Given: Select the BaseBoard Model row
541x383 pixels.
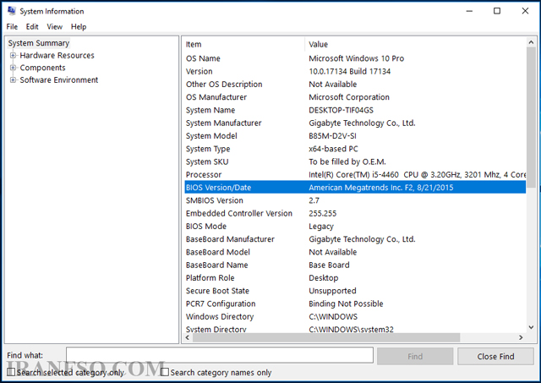Looking at the screenshot, I should coord(355,252).
